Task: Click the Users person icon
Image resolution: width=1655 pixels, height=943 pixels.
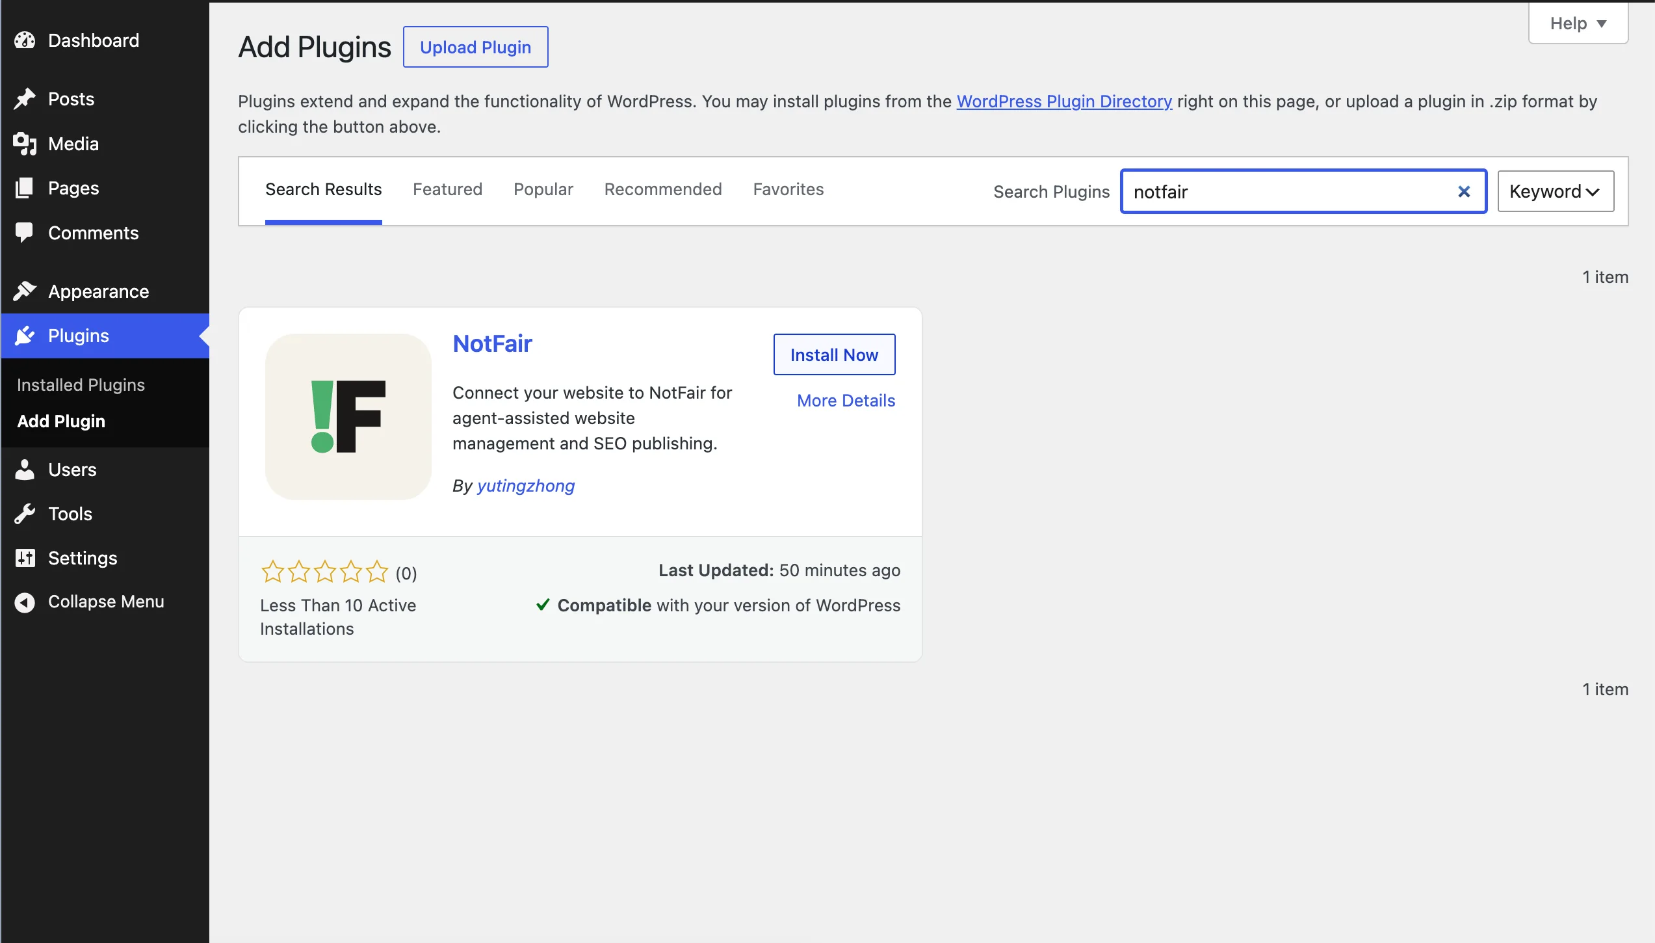Action: click(x=25, y=470)
